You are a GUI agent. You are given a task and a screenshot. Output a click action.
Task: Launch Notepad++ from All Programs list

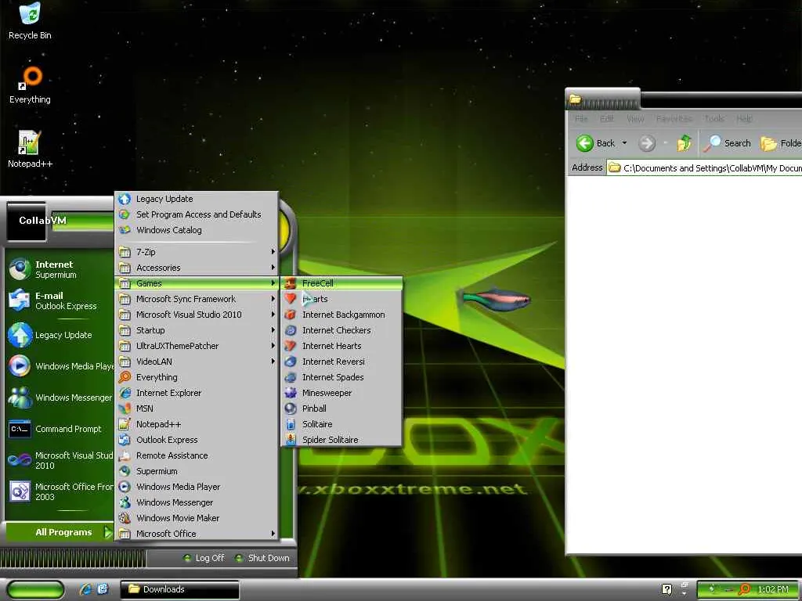[197, 424]
